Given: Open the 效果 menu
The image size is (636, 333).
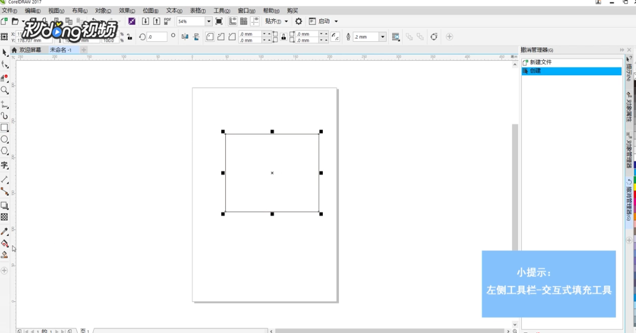Looking at the screenshot, I should point(127,11).
